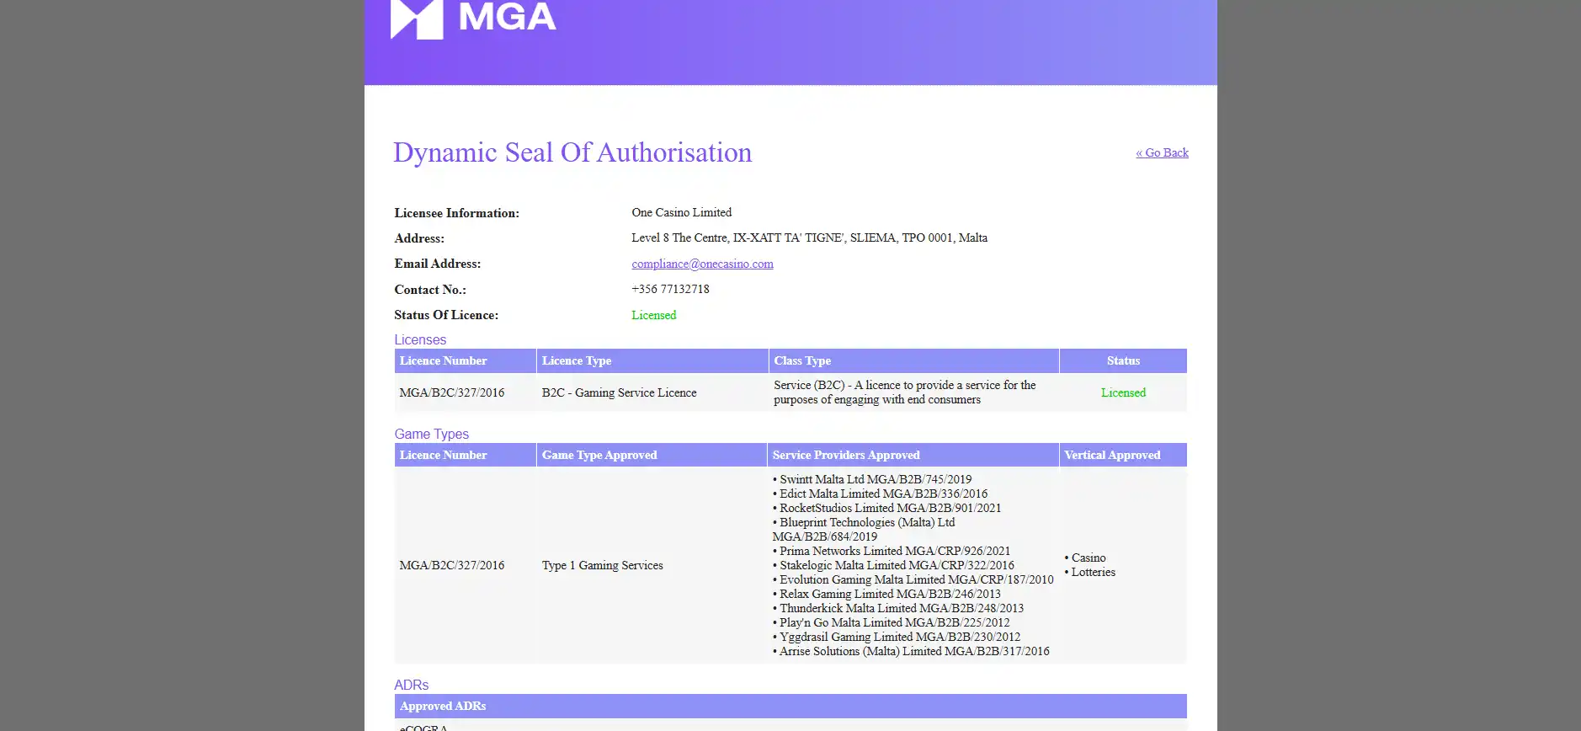
Task: Click Prima Networks Limited provider entry
Action: click(892, 551)
